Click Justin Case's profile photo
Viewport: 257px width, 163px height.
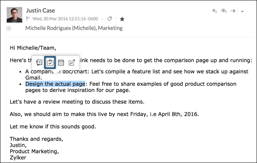14,14
